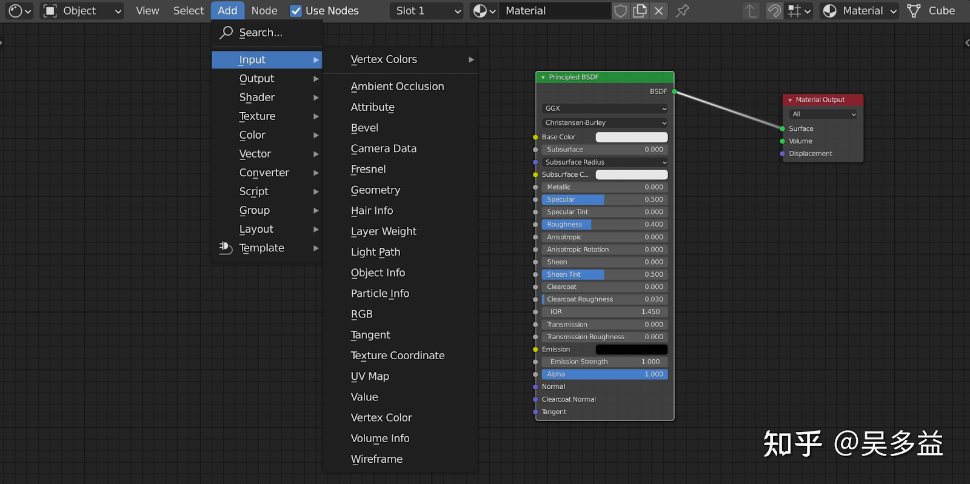
Task: Click the Material name field
Action: pyautogui.click(x=555, y=11)
